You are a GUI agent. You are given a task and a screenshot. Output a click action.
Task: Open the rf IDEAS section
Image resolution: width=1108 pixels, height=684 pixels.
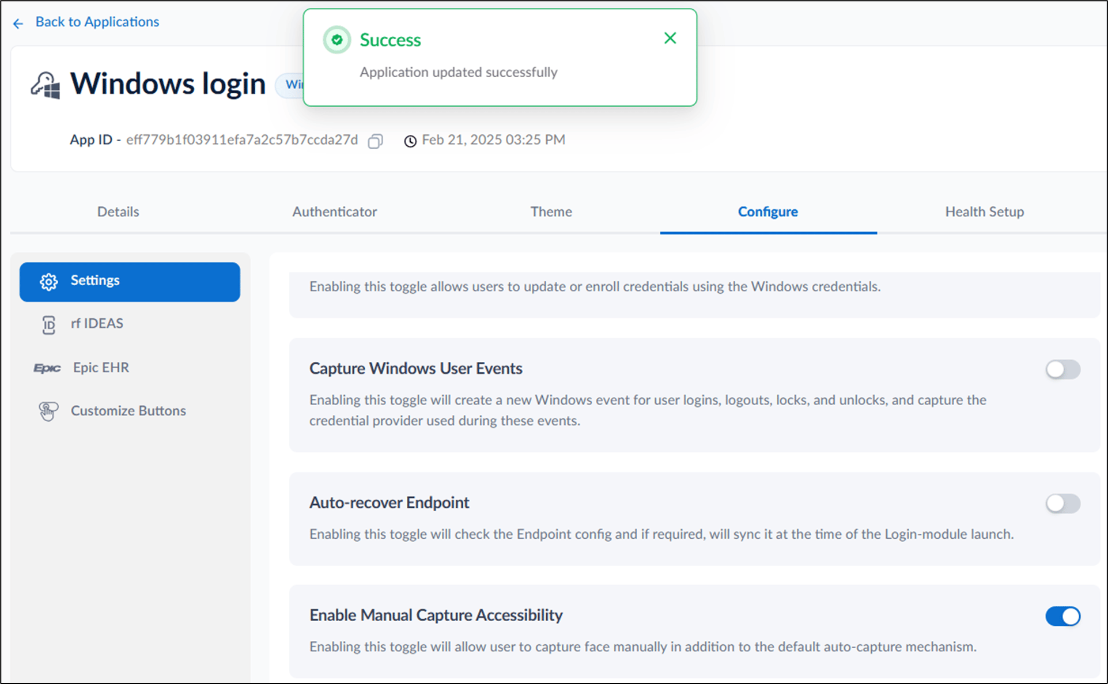[97, 323]
